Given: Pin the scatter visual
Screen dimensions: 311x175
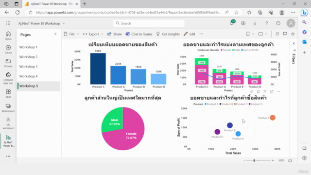Looking at the screenshot, I should click(252, 91).
